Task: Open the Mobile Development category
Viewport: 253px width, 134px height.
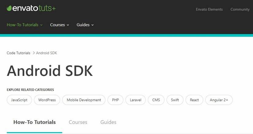Action: pos(84,100)
